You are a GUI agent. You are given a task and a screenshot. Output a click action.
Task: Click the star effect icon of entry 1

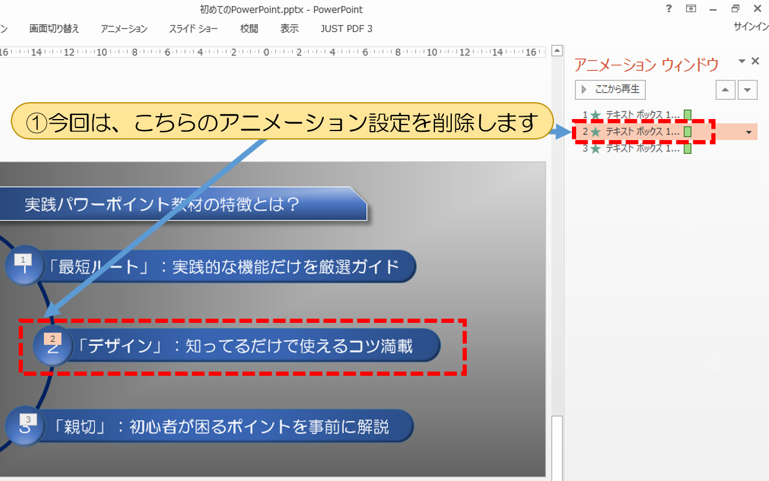click(x=595, y=114)
